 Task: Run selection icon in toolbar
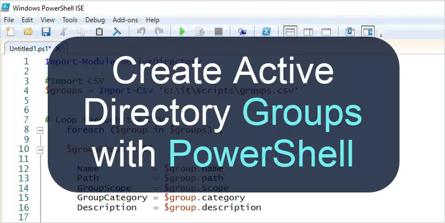(200, 32)
